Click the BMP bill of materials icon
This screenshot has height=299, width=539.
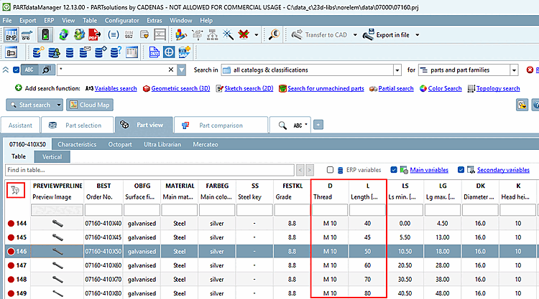pyautogui.click(x=11, y=34)
